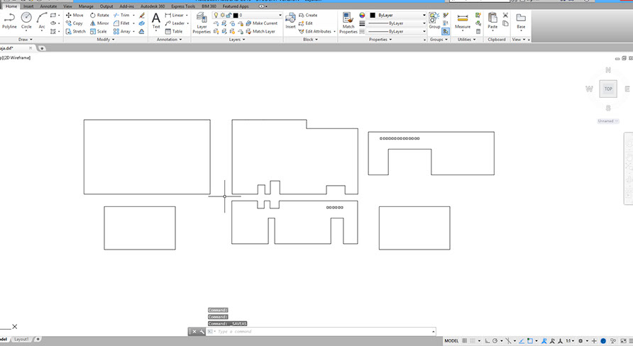Click the Trim tool
Viewport: 633px width, 346px height.
pyautogui.click(x=121, y=15)
